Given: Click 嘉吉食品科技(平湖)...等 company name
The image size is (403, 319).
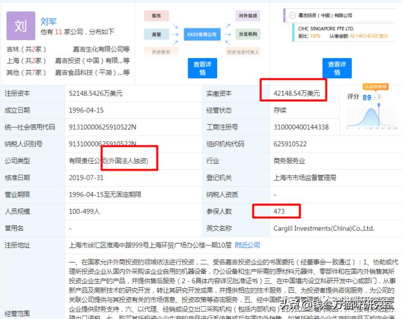Looking at the screenshot, I should [x=92, y=73].
